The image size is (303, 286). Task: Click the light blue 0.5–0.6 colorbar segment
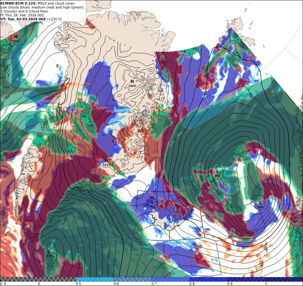tap(95, 279)
